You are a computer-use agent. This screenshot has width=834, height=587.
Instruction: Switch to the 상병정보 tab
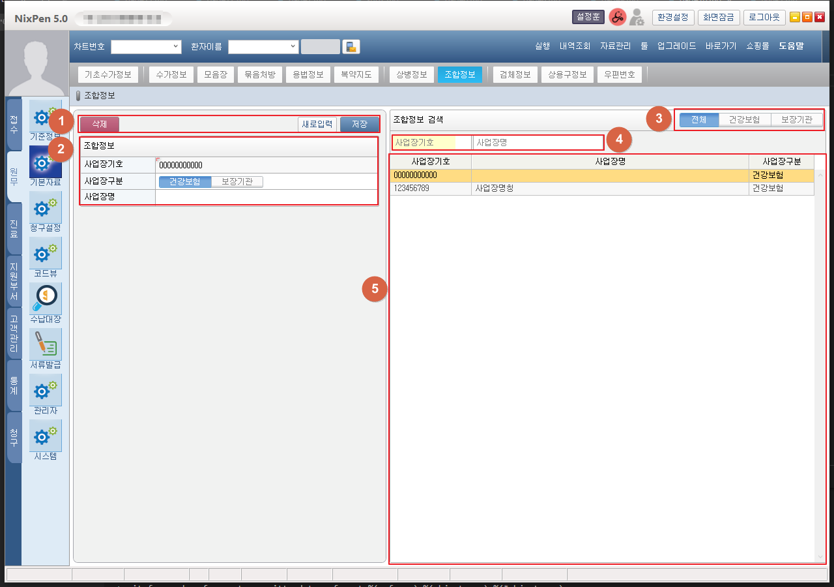coord(412,74)
